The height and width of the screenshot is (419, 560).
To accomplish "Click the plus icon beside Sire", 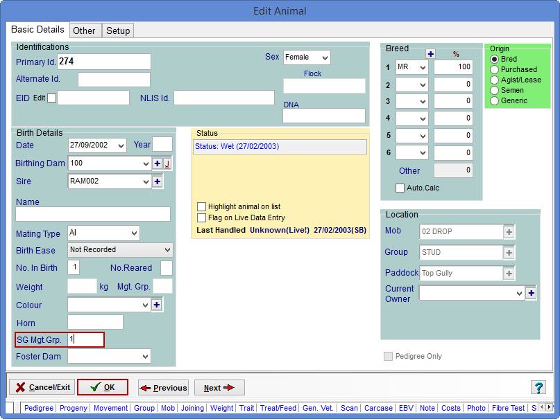I will (x=157, y=181).
